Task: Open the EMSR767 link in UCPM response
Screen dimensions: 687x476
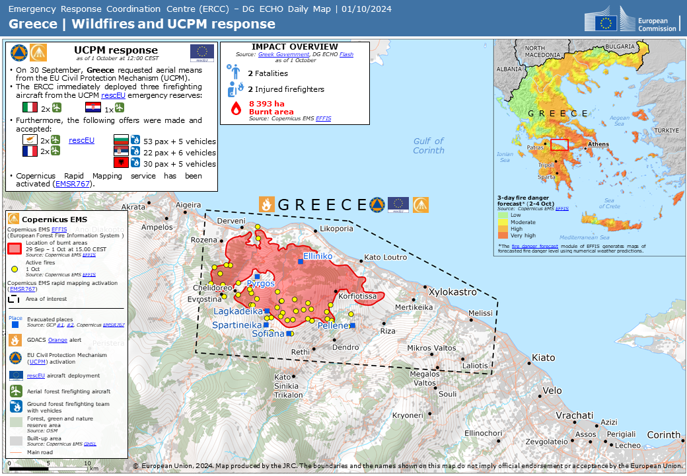Action: [x=73, y=184]
